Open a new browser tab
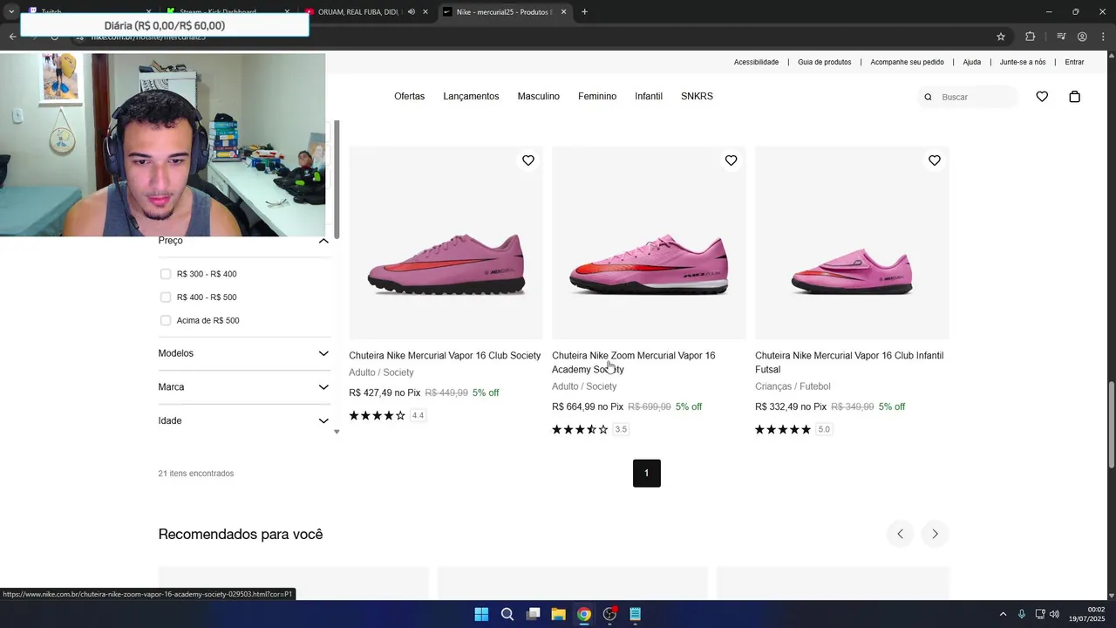 584,12
